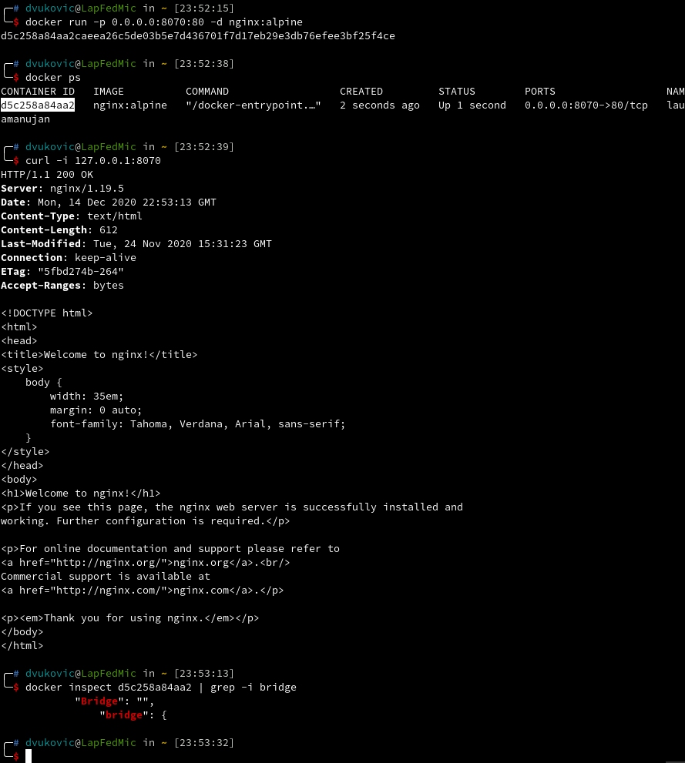Viewport: 685px width, 763px height.
Task: Click the nginx.org anchor tag line
Action: coord(146,563)
